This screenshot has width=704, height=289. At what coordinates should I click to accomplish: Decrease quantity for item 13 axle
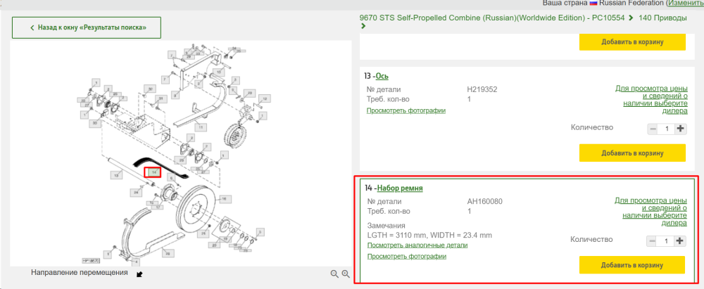click(x=653, y=129)
